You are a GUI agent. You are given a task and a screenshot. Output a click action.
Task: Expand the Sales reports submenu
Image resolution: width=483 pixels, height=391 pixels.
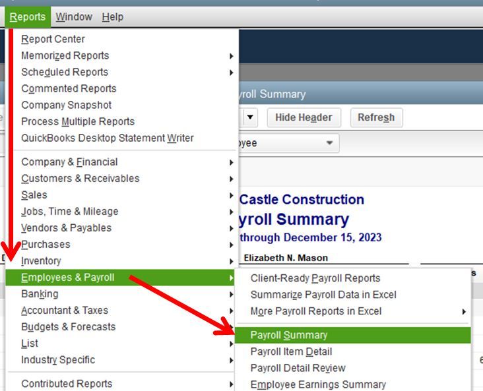click(x=121, y=195)
